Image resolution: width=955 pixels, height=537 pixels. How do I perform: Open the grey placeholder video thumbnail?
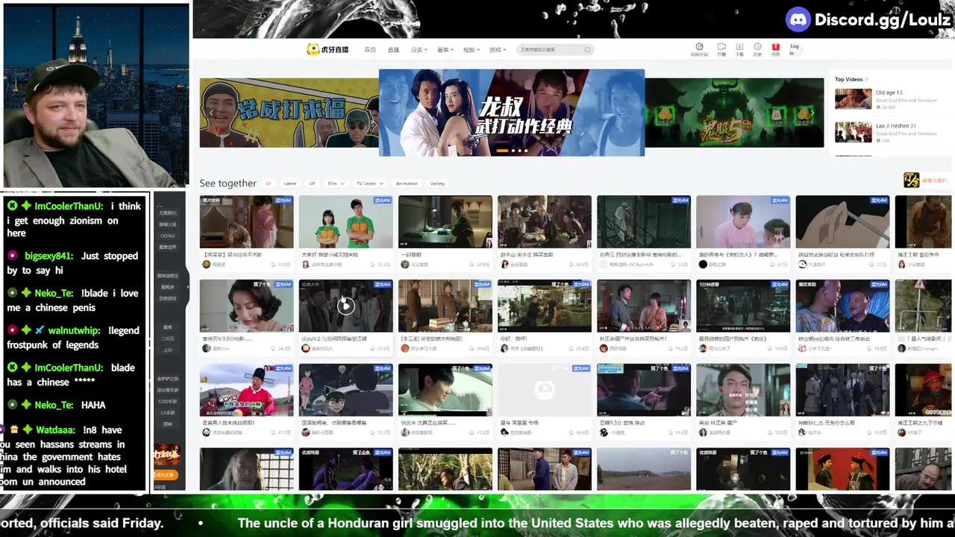click(544, 390)
